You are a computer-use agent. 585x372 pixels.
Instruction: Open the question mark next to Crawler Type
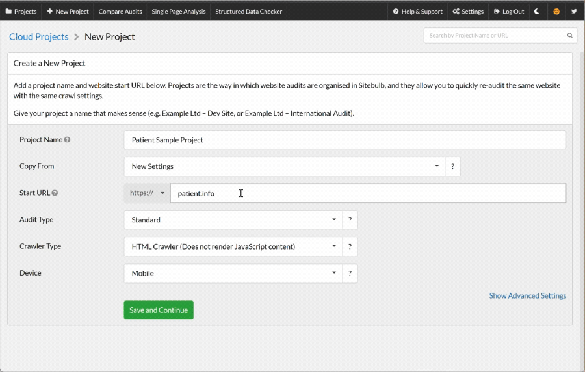click(x=350, y=246)
